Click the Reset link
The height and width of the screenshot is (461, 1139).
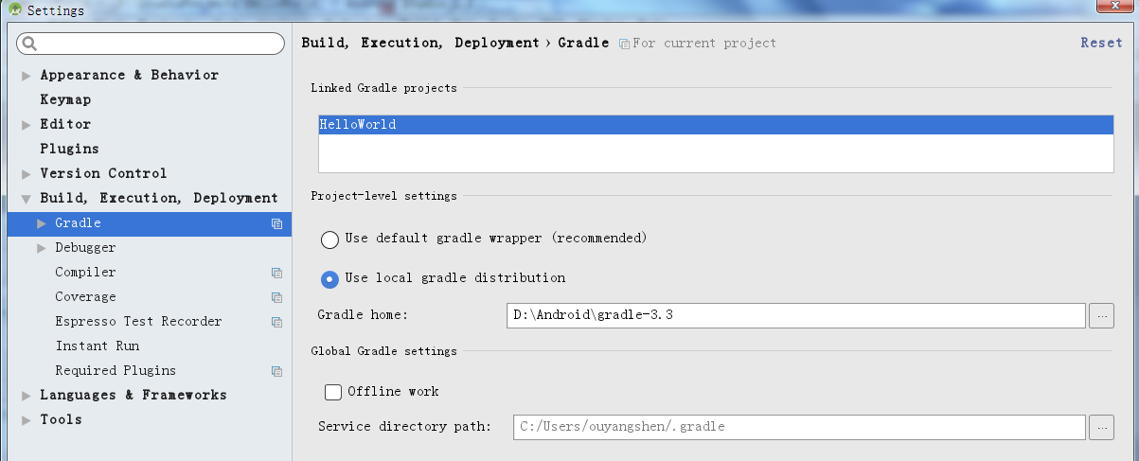(1101, 43)
